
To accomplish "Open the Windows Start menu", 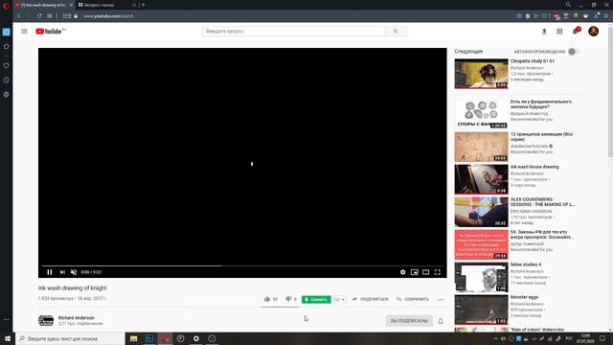I will [x=8, y=338].
